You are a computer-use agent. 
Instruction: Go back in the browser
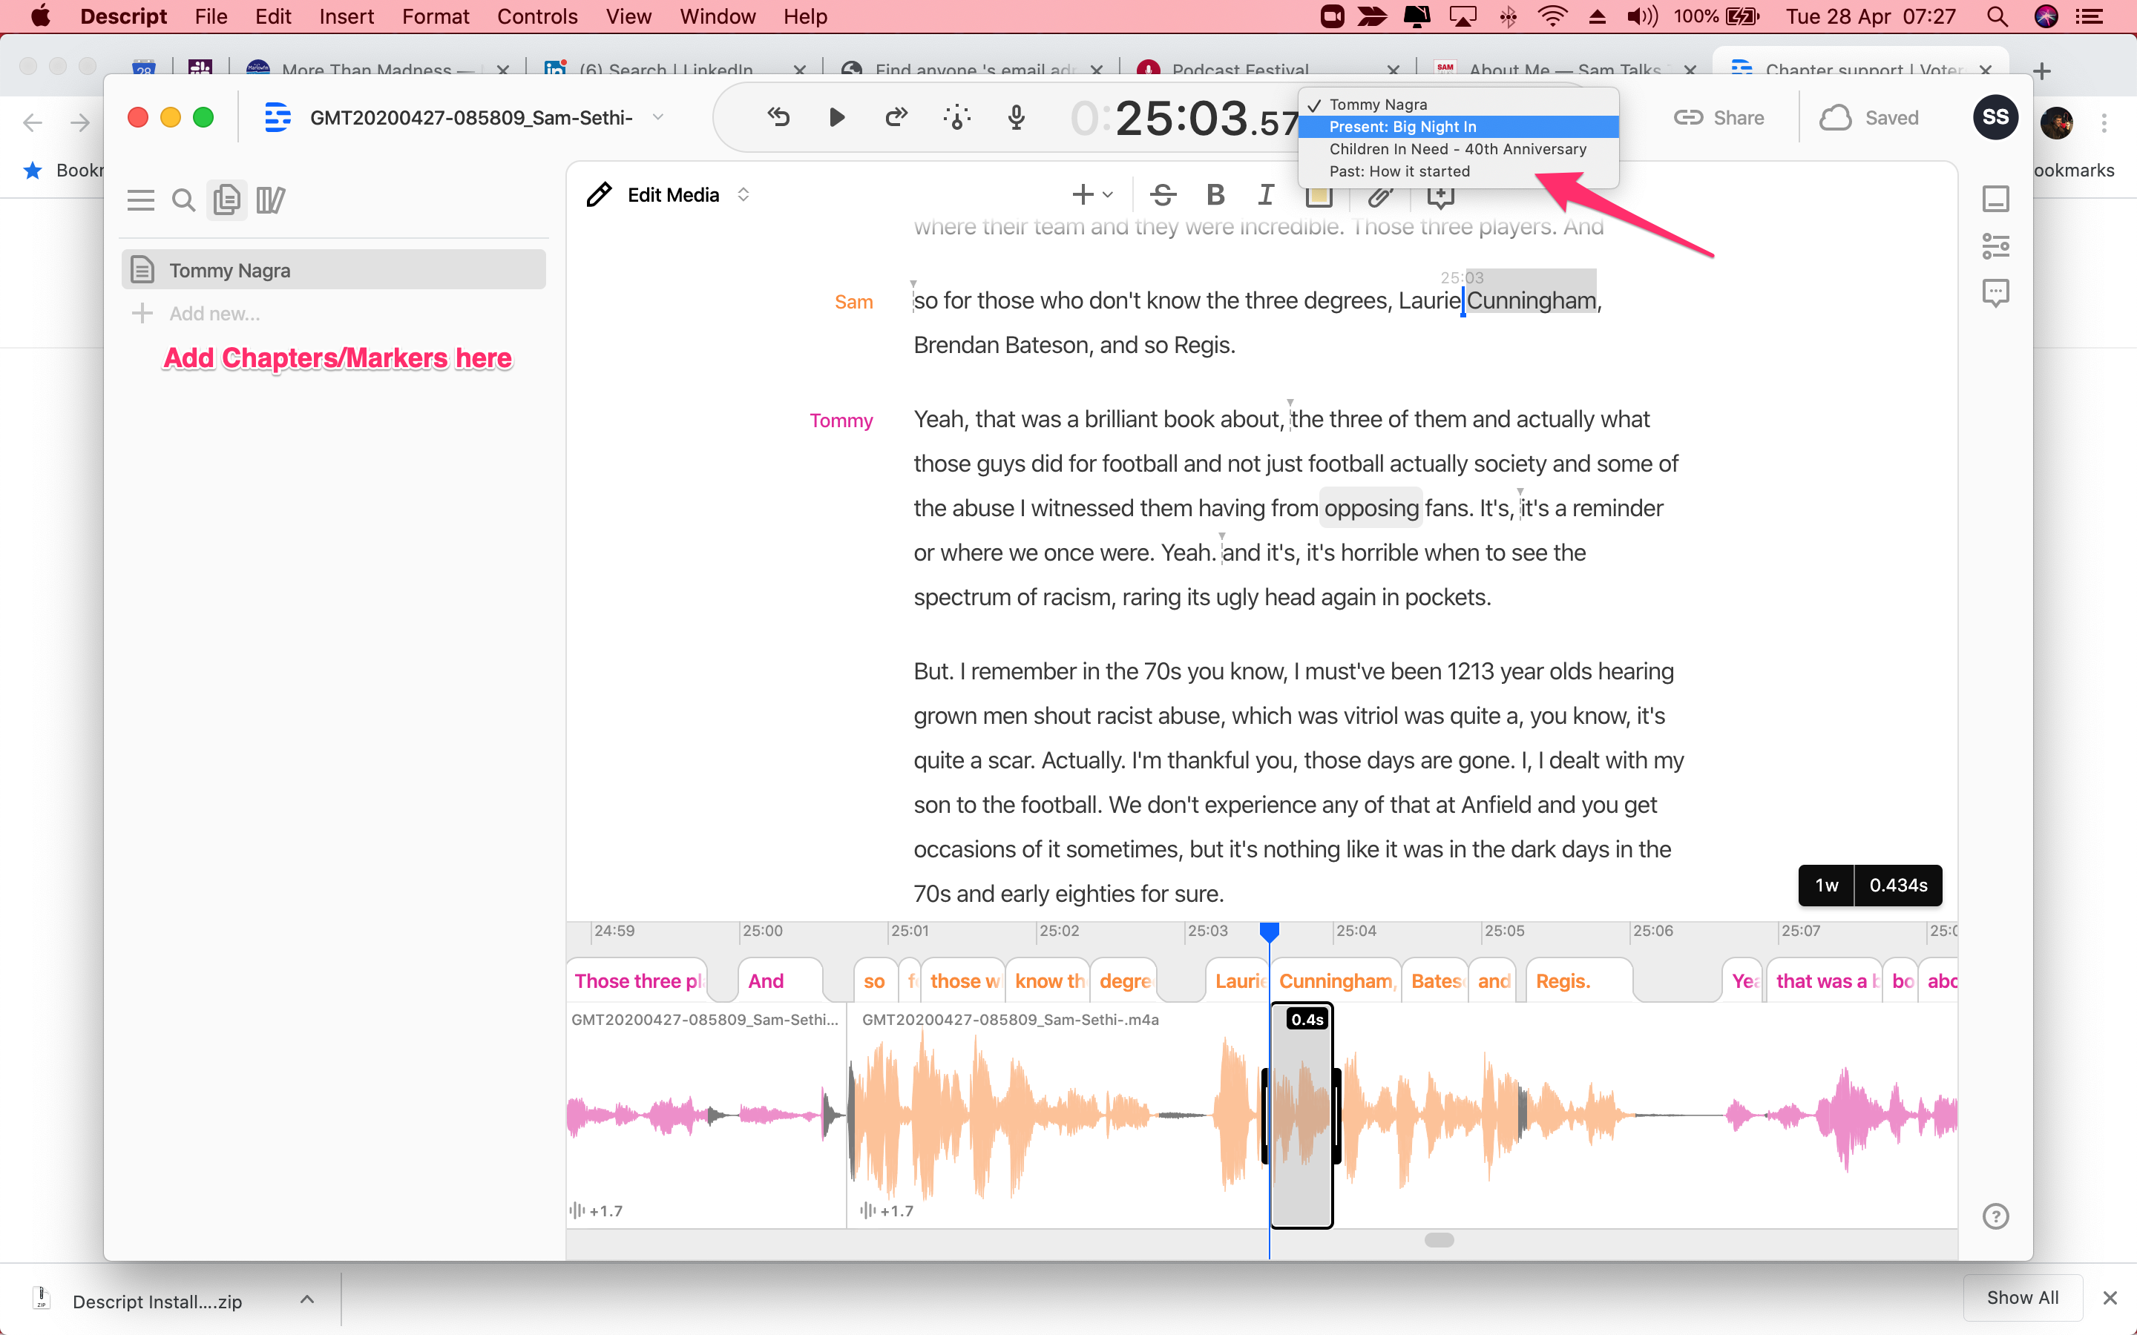click(32, 122)
